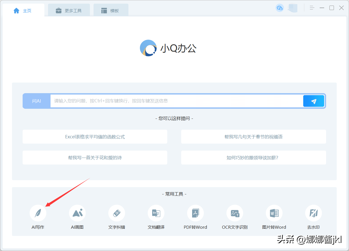Click the 春节祝福语 suggestion prompt
Screen dimensions: 349x251
tap(254, 137)
